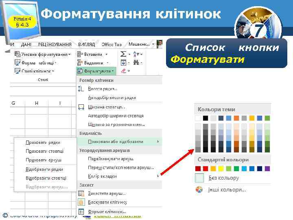Click the row height icon
This screenshot has width=293, height=220.
[x=81, y=89]
